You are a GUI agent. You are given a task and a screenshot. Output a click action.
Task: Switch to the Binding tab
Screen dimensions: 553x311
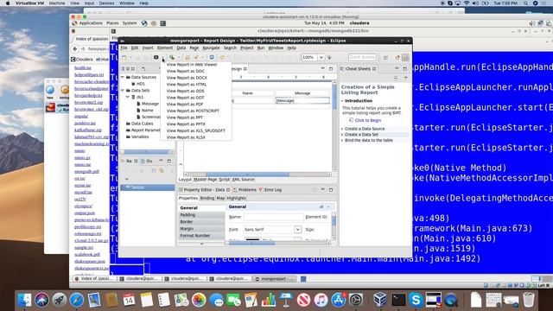(207, 198)
